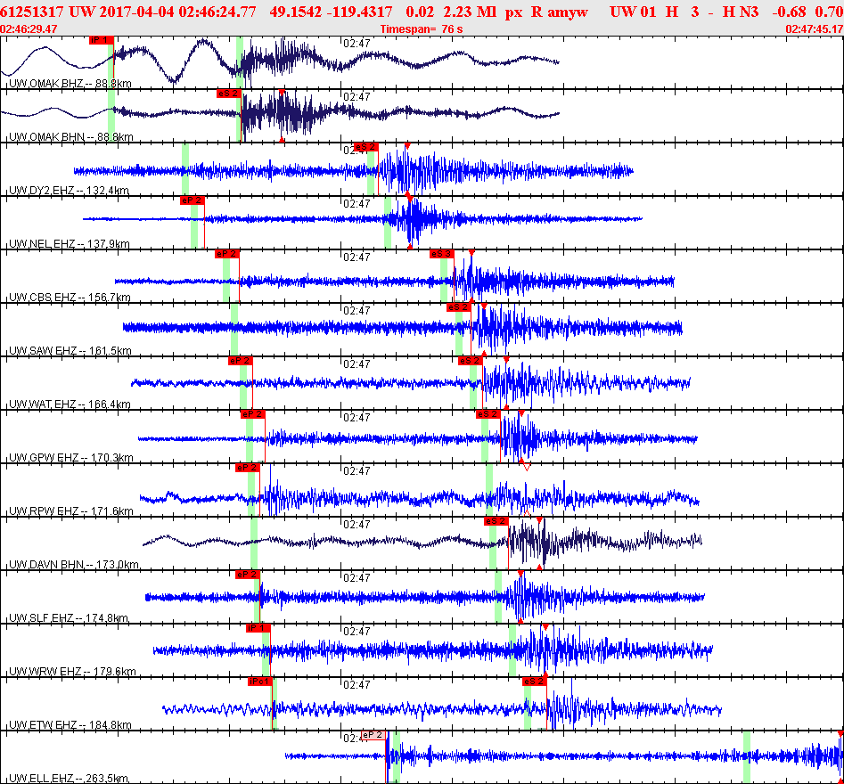Click the eP 2 pick on RPW EHZ
The image size is (844, 784).
click(x=248, y=467)
